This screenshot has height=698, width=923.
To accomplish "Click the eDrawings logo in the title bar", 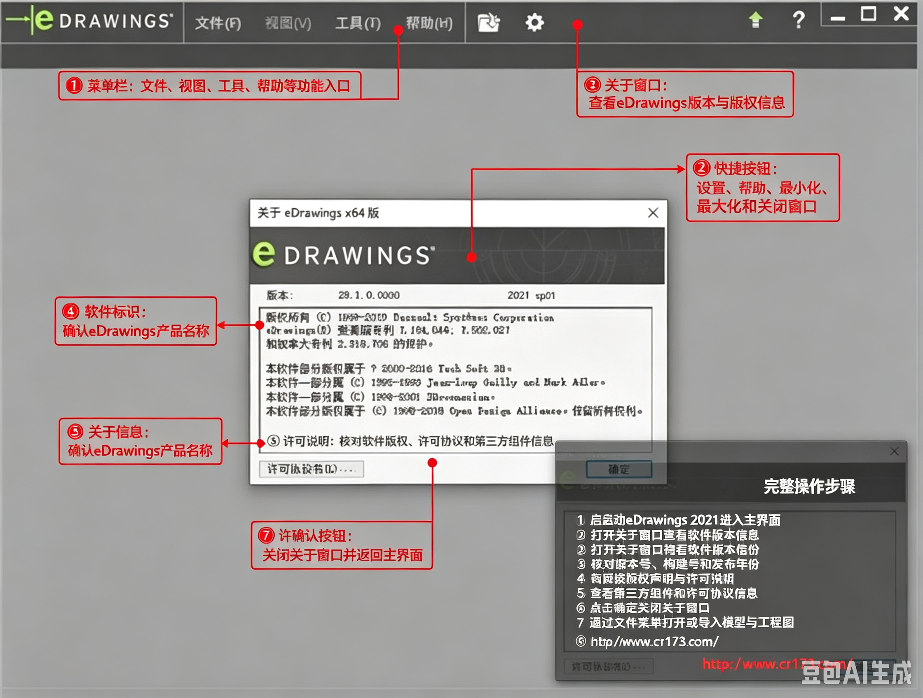I will (x=90, y=20).
